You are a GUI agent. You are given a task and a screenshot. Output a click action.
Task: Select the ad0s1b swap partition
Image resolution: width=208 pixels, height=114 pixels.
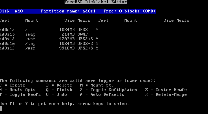44,34
